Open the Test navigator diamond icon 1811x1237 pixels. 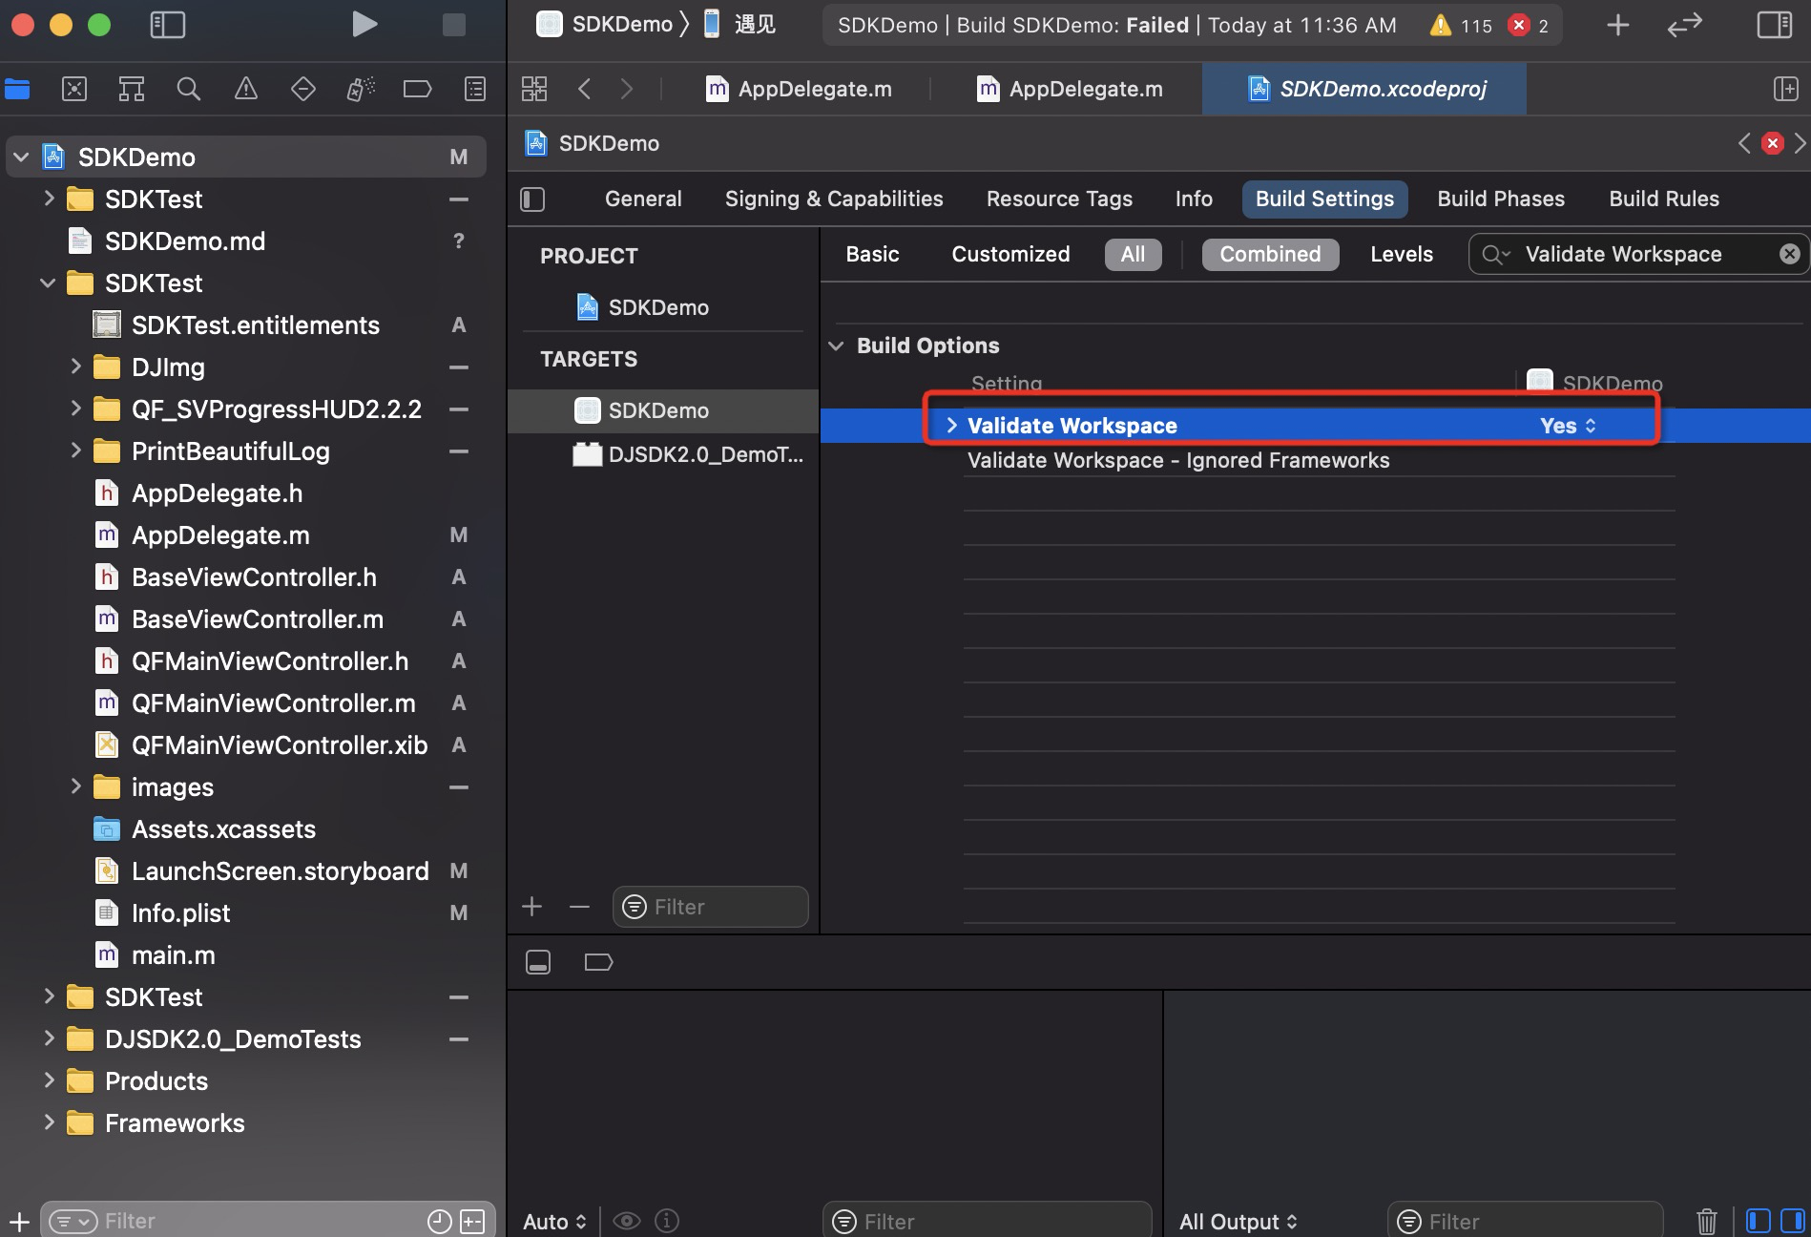(x=303, y=90)
